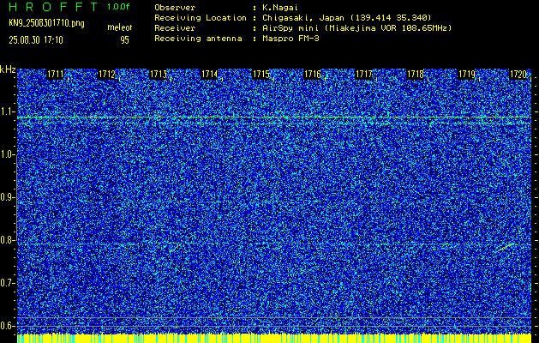The width and height of the screenshot is (539, 343).
Task: Click the 1.1 frequency axis label
Action: click(x=8, y=111)
